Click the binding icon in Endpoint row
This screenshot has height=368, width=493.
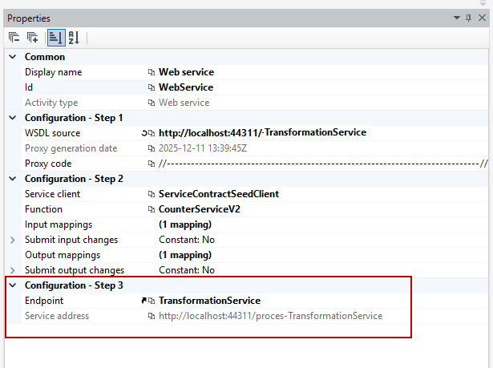[x=152, y=301]
